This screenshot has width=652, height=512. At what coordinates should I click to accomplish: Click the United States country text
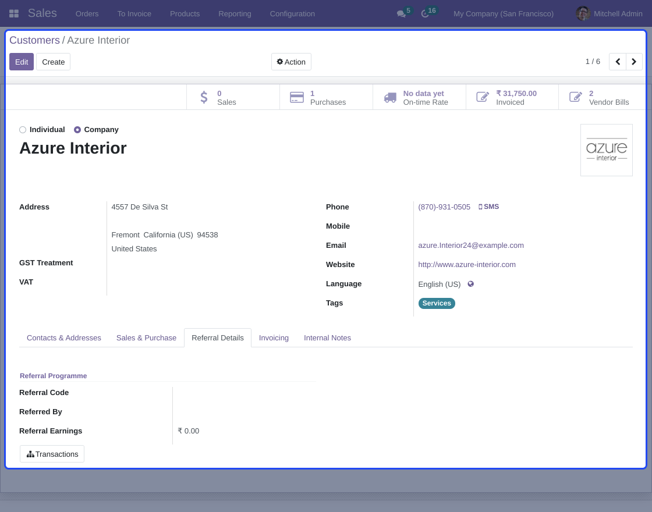click(x=134, y=249)
